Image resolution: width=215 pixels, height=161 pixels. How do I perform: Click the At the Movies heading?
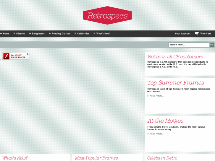[165, 121]
